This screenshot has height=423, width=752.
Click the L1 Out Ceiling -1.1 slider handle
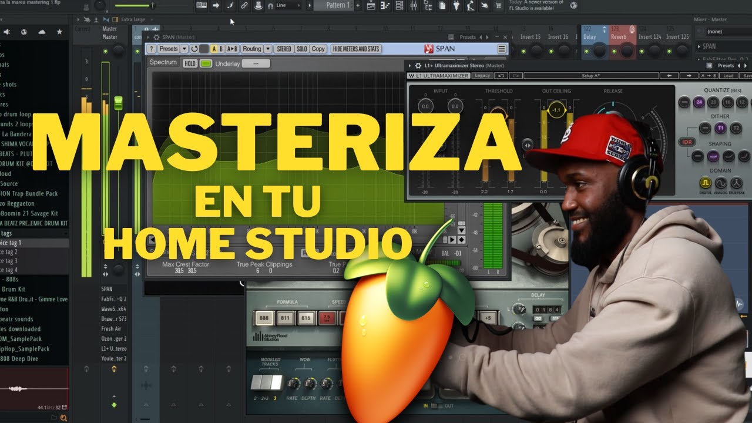pos(557,110)
